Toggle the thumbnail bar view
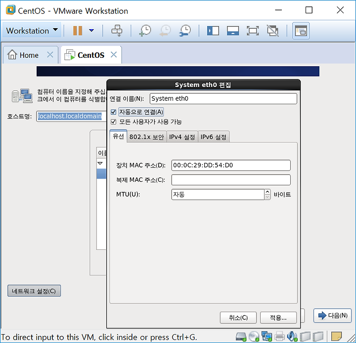 pyautogui.click(x=233, y=31)
